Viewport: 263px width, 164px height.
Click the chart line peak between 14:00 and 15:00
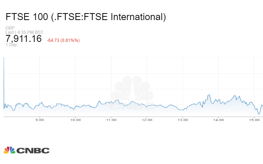(235, 96)
